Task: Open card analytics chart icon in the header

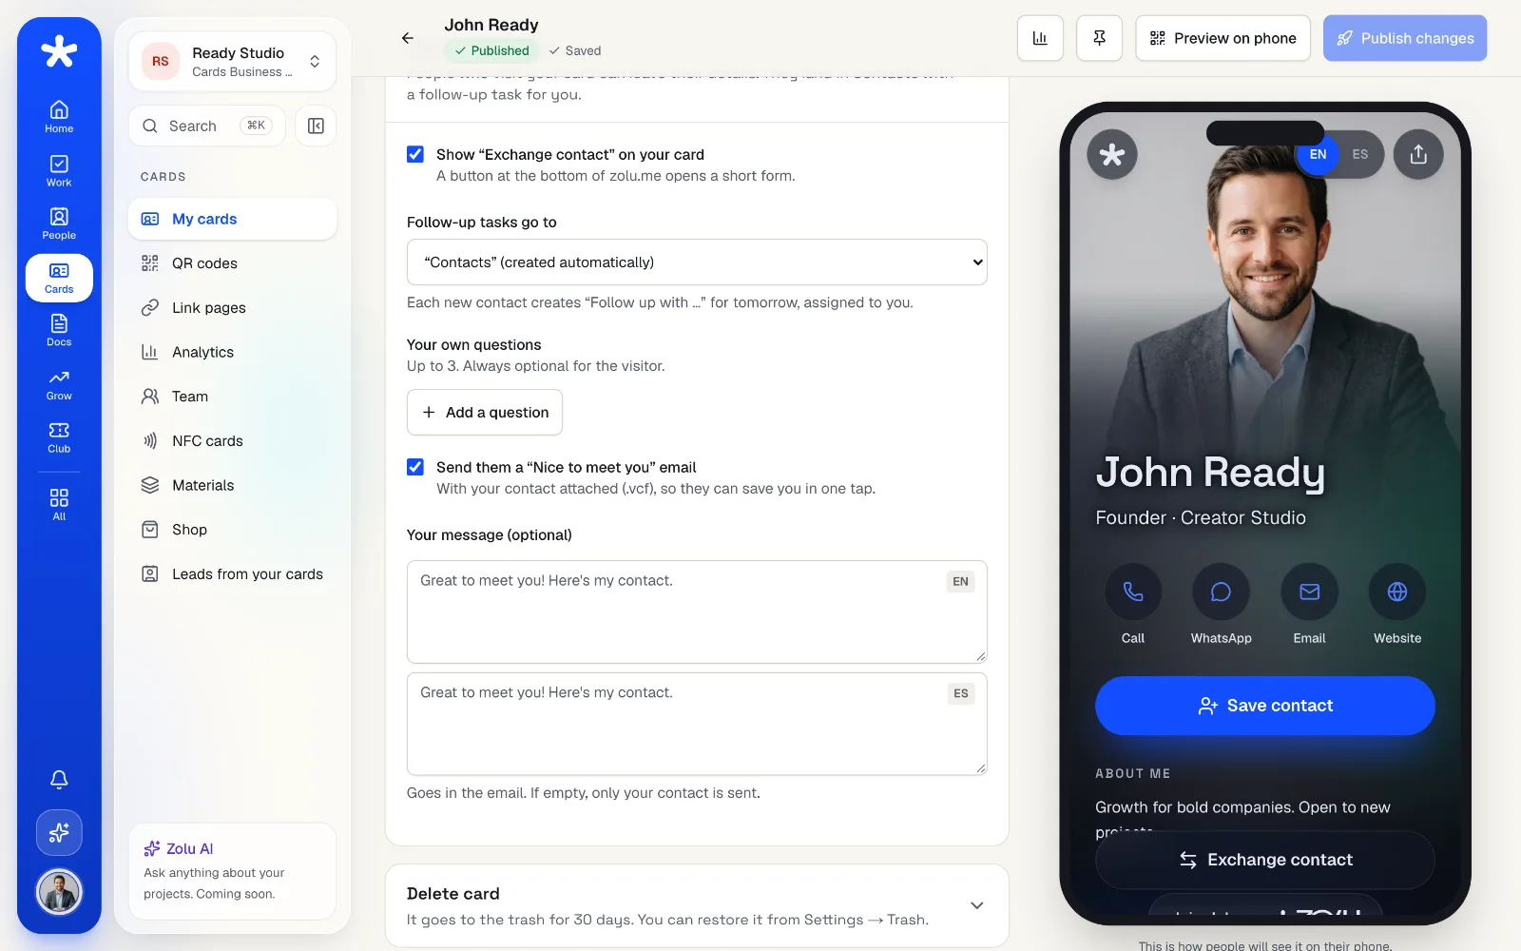Action: pos(1040,38)
